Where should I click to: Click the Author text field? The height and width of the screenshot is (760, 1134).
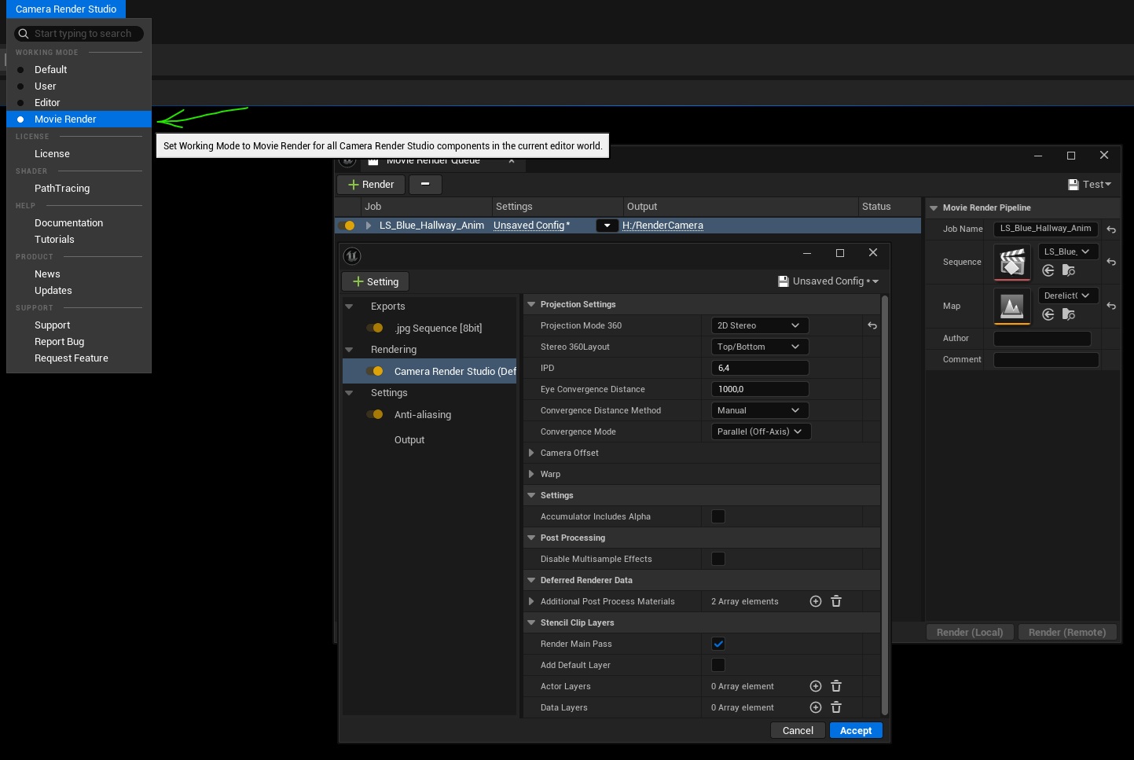[1042, 339]
